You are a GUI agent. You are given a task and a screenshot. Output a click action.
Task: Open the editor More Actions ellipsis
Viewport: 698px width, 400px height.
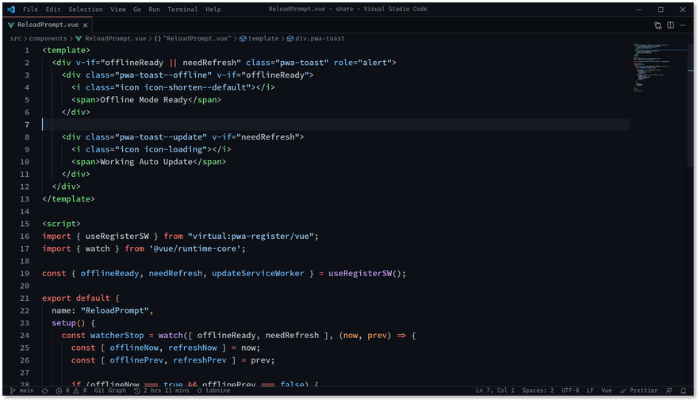click(683, 25)
